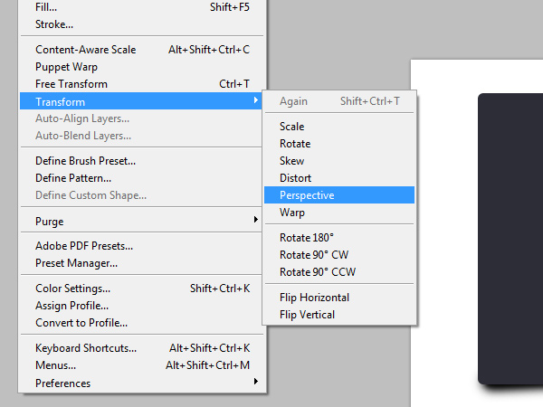Choose Flip Horizontal

pyautogui.click(x=339, y=298)
